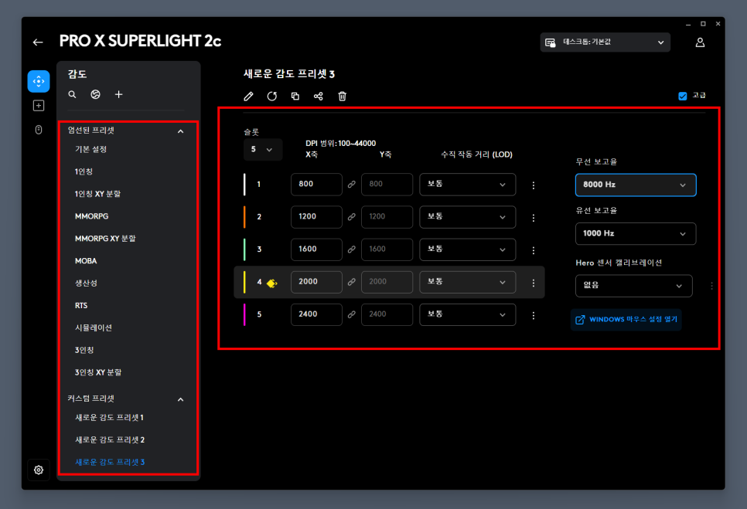Screen dimensions: 747x509
Task: Click the yellow default DPI marker on slot 4
Action: tap(272, 283)
